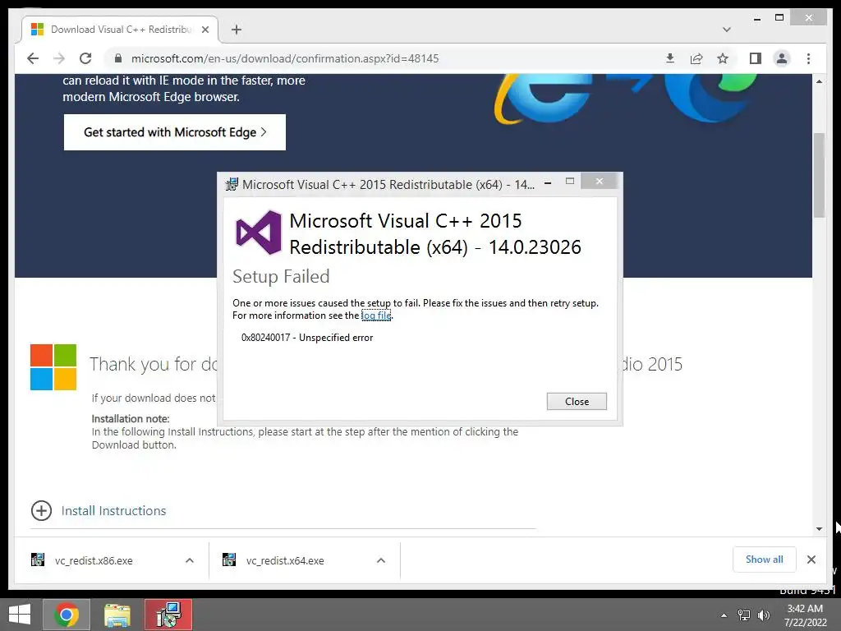The width and height of the screenshot is (841, 631).
Task: Open the side panel icon
Action: [x=756, y=58]
